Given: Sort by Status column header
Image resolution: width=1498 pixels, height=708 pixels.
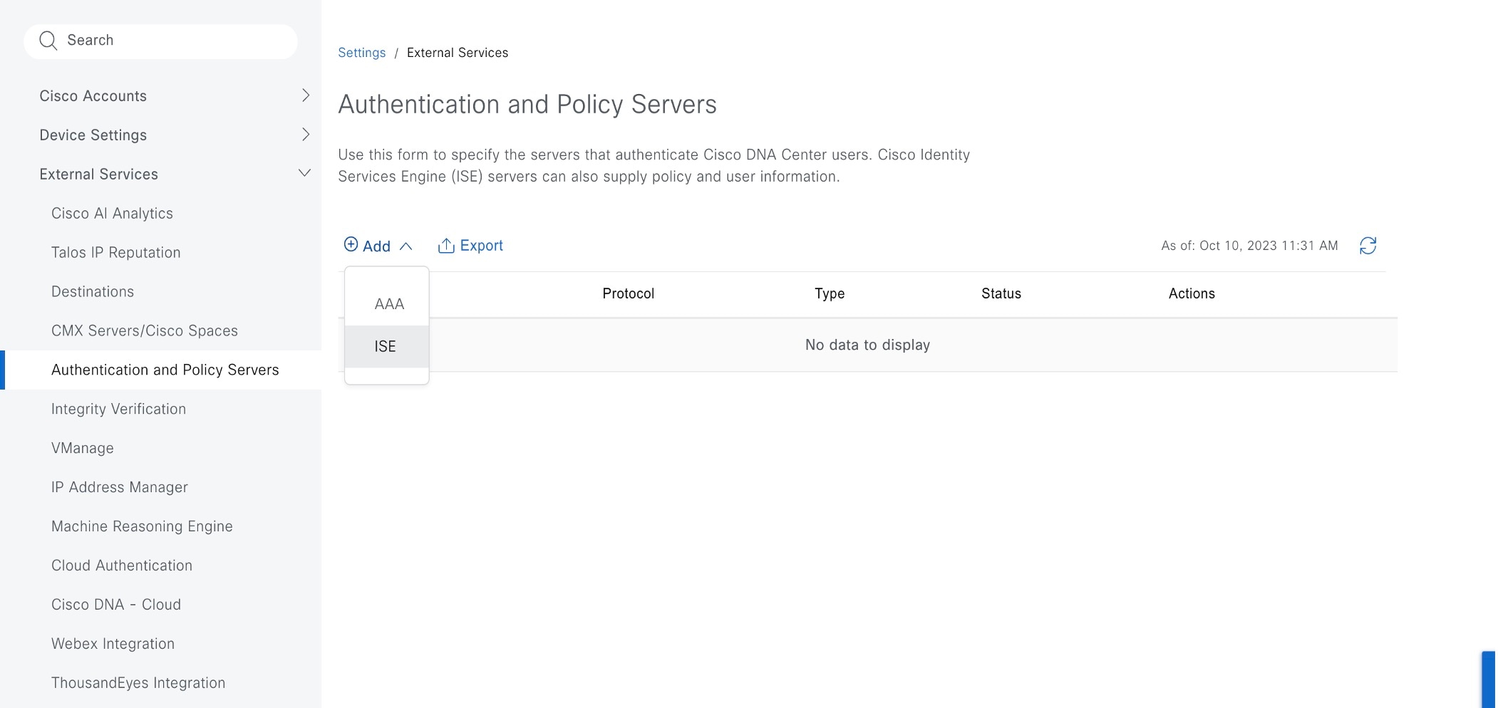Looking at the screenshot, I should 1001,293.
